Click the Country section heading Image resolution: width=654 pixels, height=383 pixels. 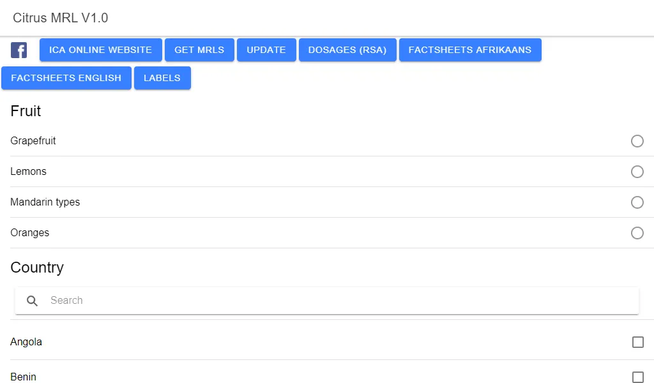[37, 267]
